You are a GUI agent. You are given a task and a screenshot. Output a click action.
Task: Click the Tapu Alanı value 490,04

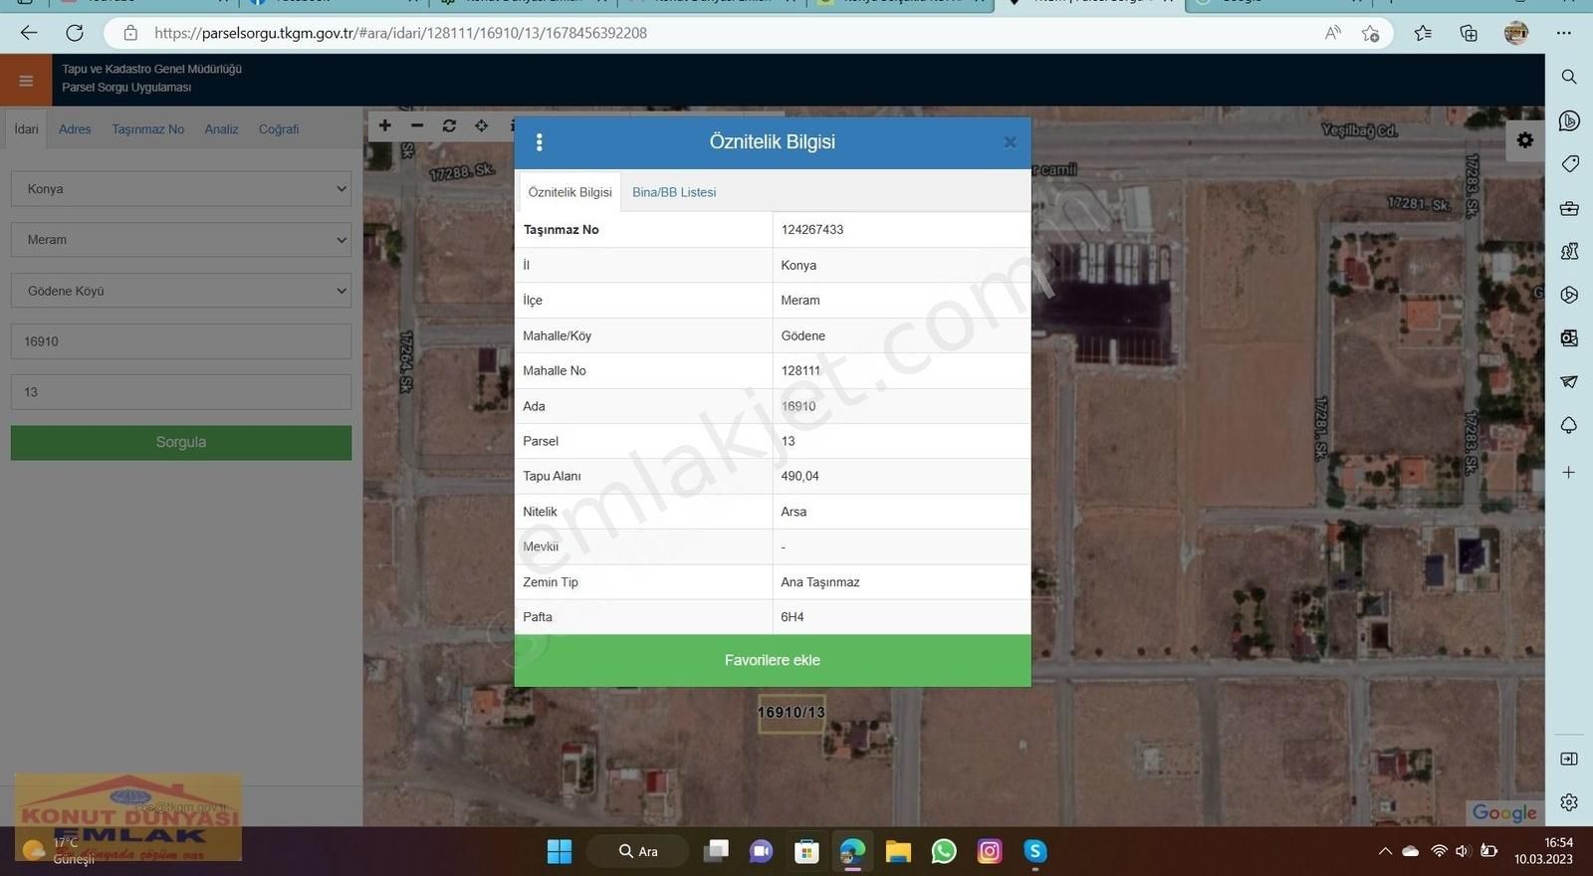tap(800, 477)
